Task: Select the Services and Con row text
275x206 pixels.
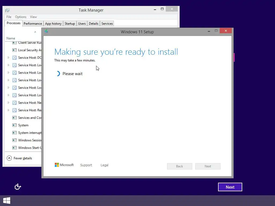Action: 30,118
